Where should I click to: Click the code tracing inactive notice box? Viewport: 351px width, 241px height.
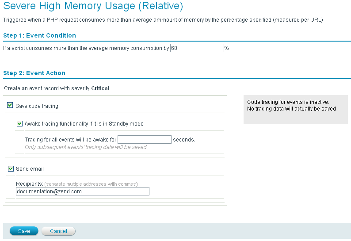click(295, 109)
